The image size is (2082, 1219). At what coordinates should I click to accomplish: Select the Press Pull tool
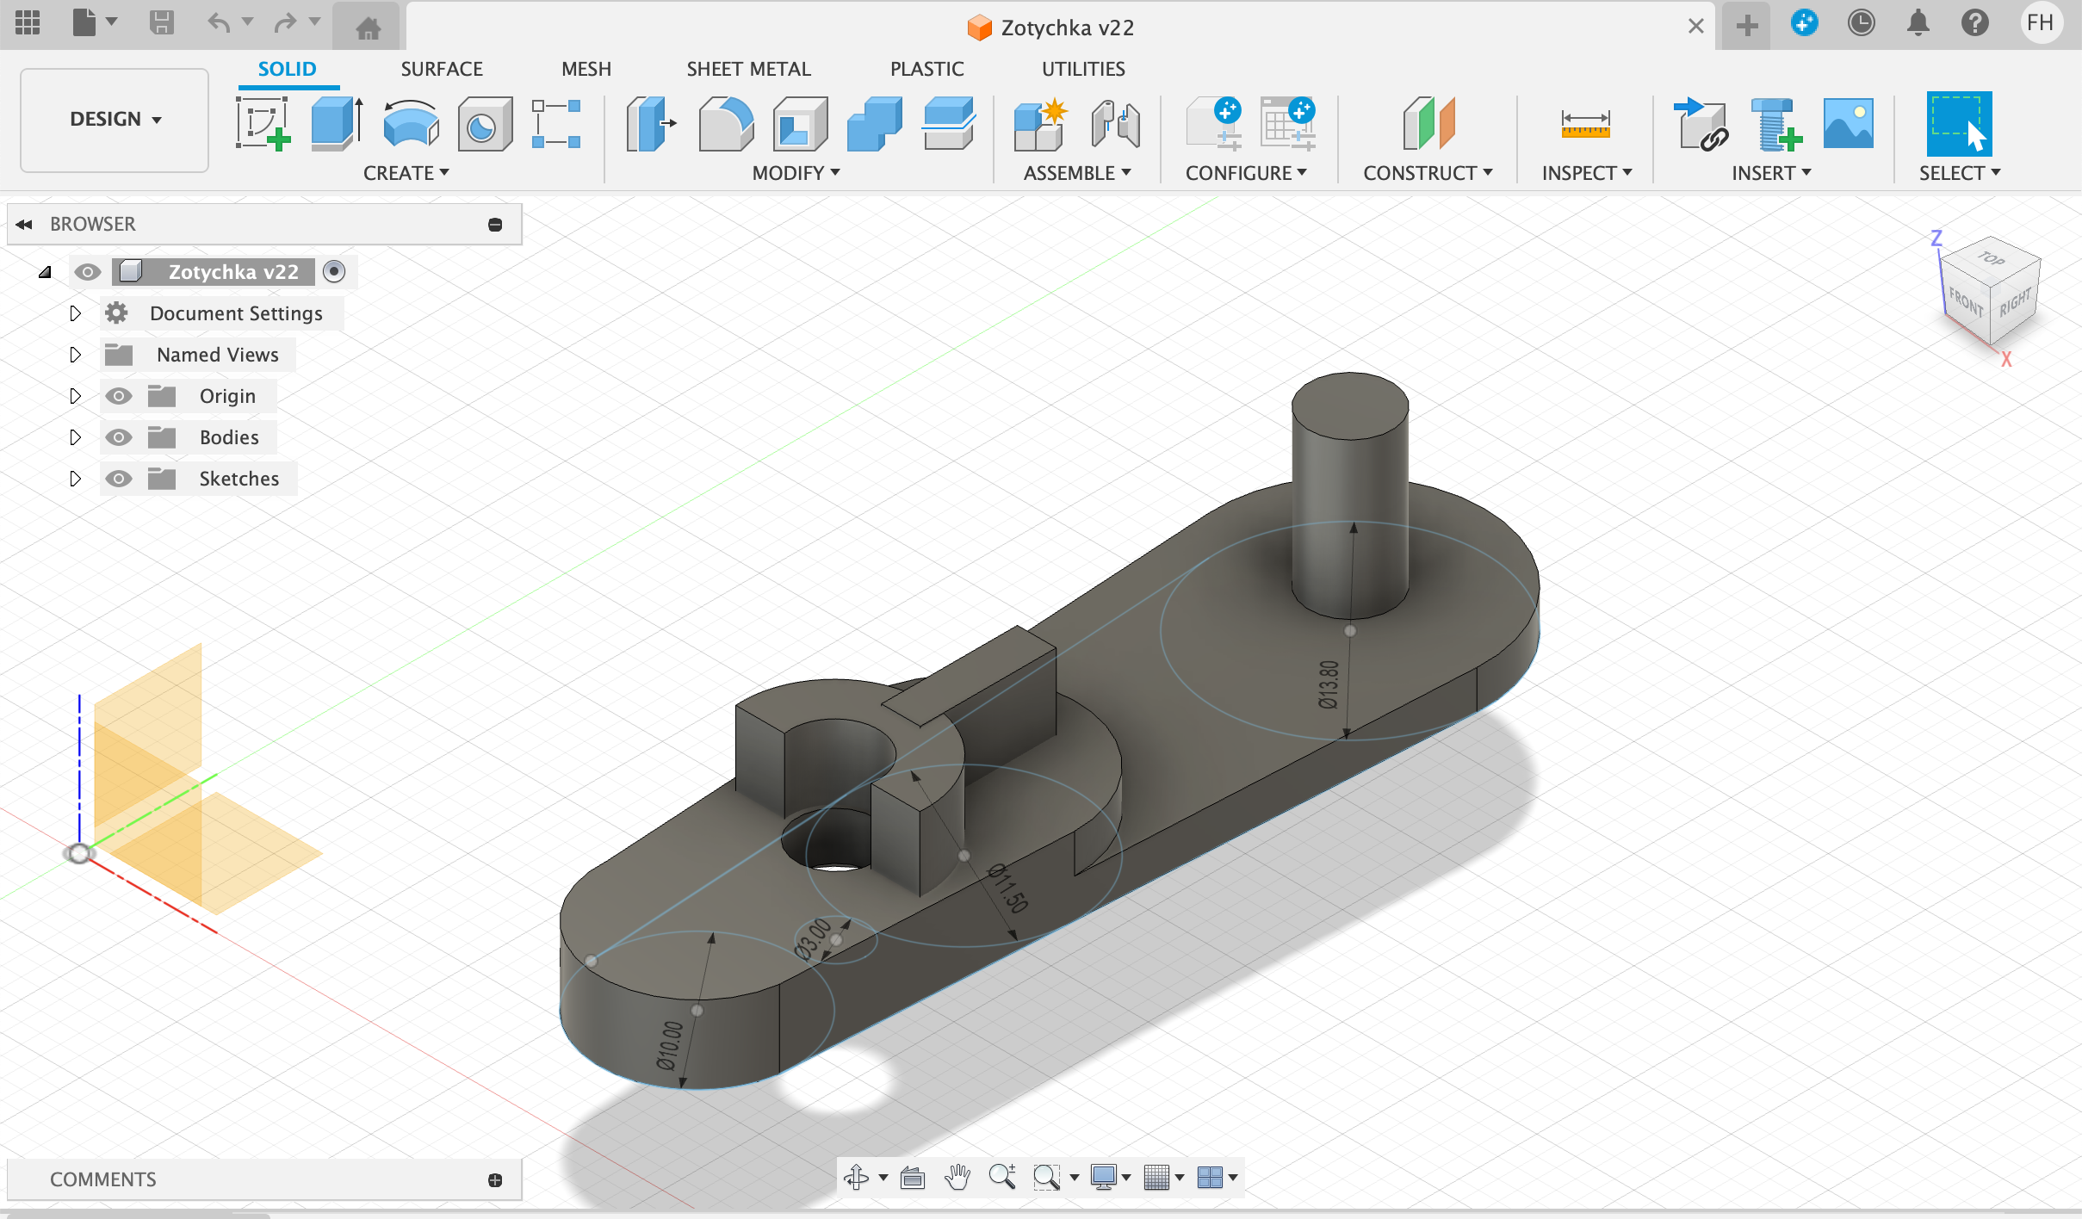click(651, 124)
